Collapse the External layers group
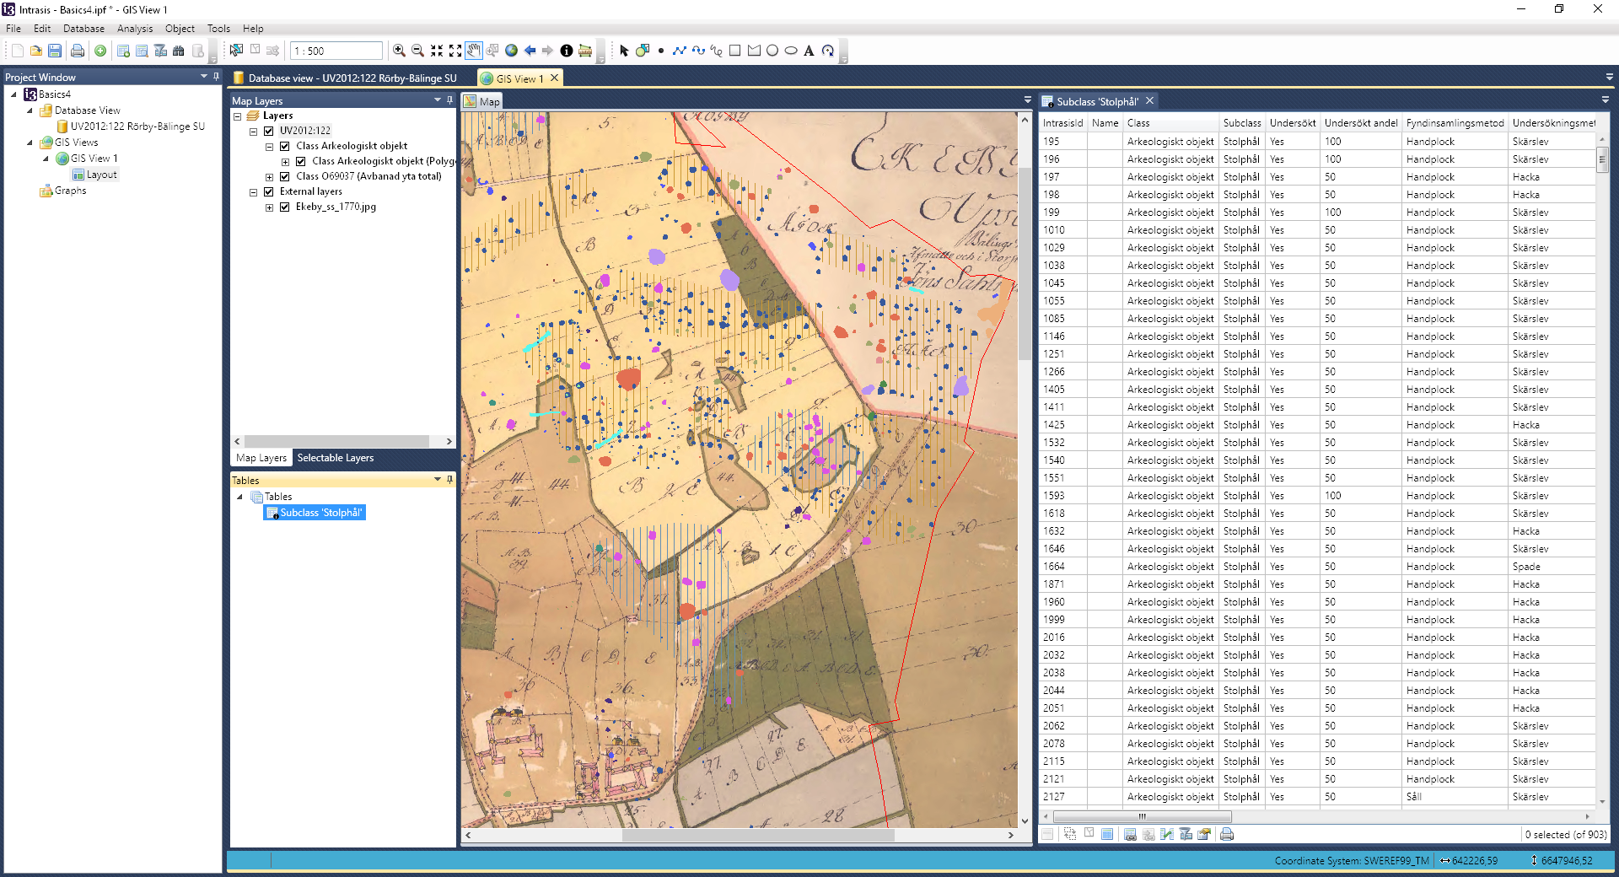Image resolution: width=1619 pixels, height=877 pixels. click(x=253, y=192)
